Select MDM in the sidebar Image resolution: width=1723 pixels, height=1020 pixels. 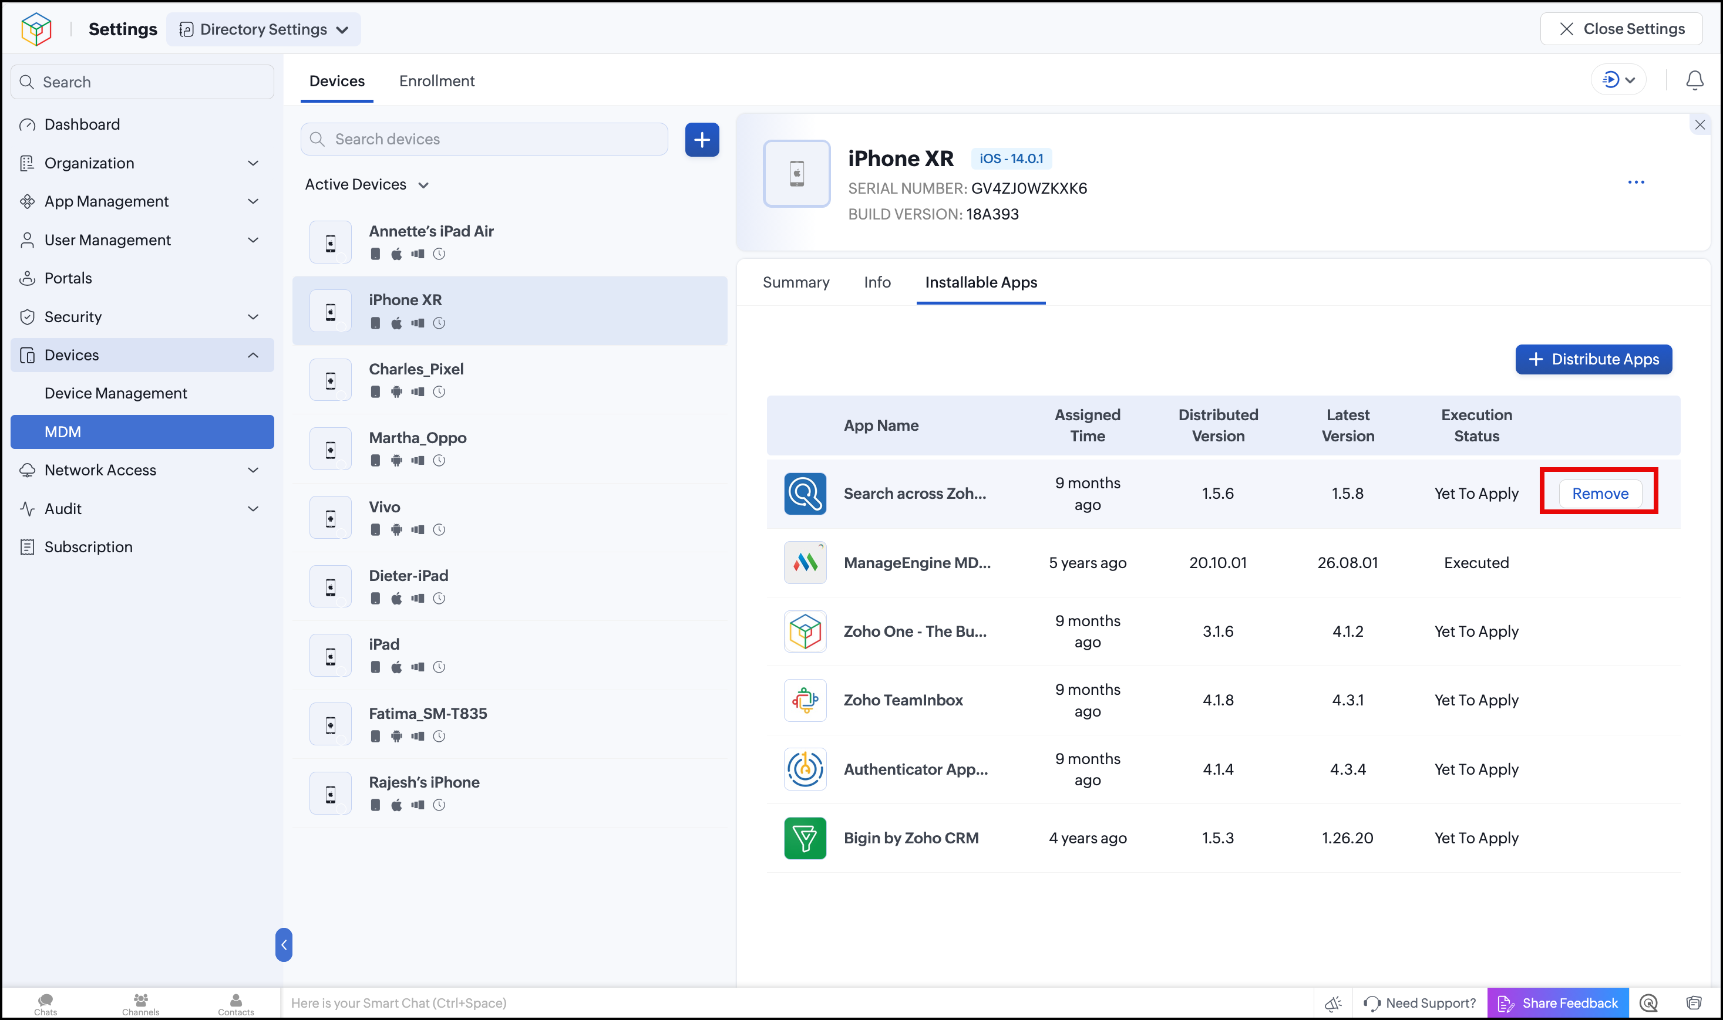142,431
